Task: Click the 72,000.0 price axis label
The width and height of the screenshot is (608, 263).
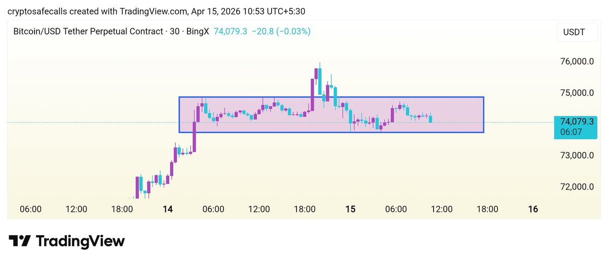Action: (x=577, y=187)
